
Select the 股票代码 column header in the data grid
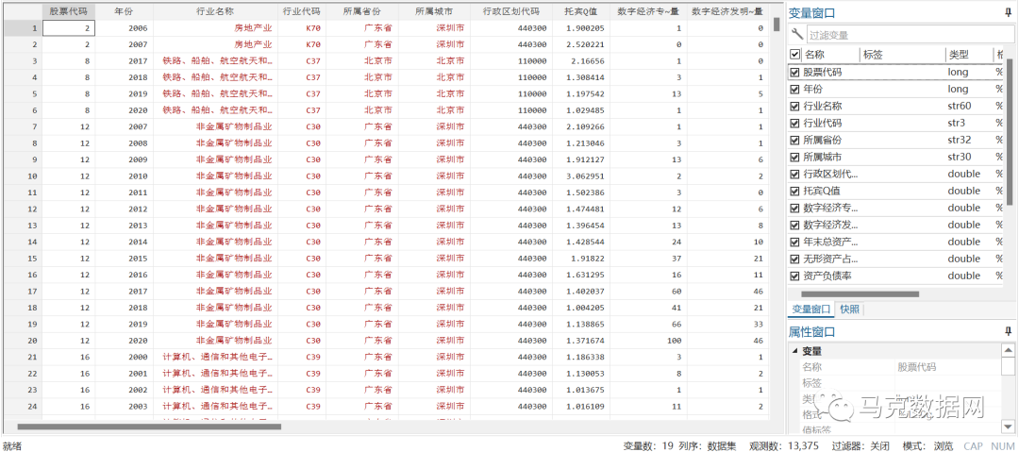click(68, 11)
